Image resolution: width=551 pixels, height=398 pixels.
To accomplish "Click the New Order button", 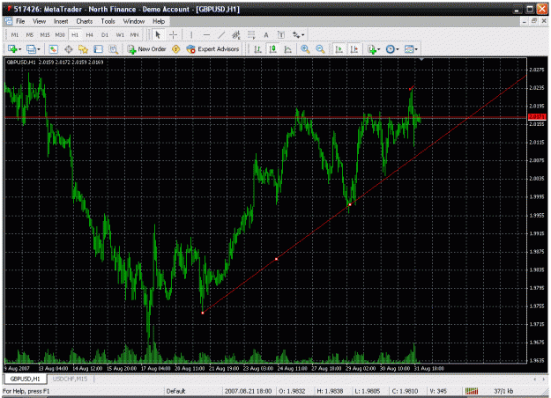I will (x=147, y=49).
